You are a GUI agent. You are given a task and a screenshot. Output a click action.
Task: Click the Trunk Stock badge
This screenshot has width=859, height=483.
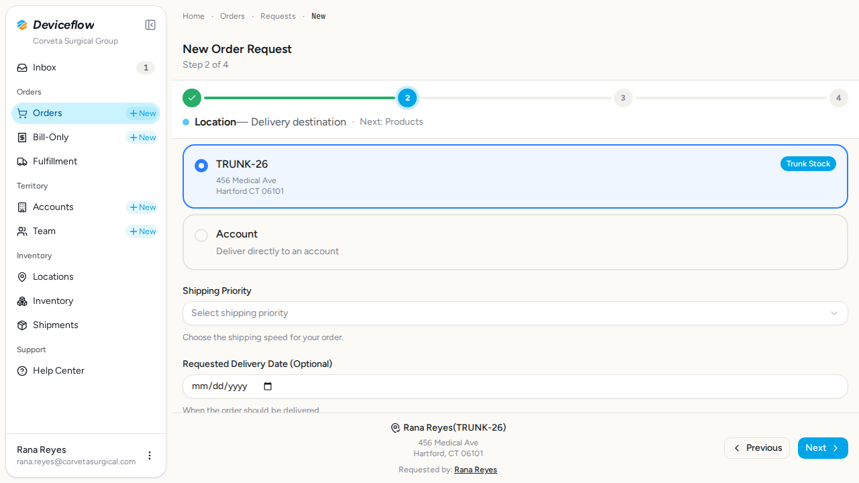pos(808,164)
